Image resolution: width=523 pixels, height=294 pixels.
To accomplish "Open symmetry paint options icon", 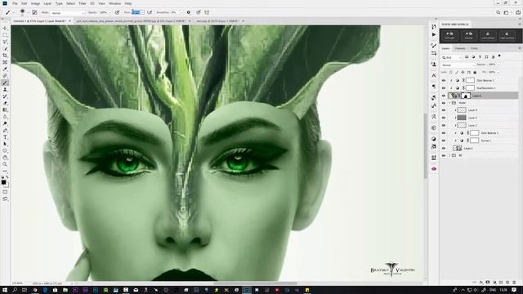I will click(x=207, y=12).
